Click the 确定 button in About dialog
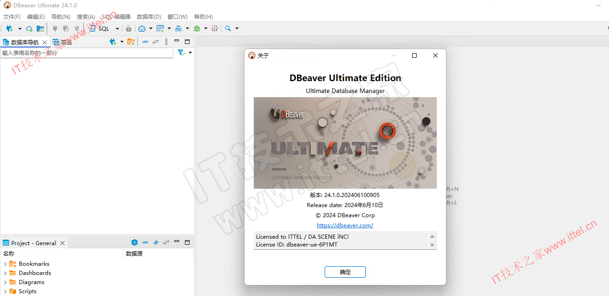Screen dimensions: 609x296 point(345,272)
